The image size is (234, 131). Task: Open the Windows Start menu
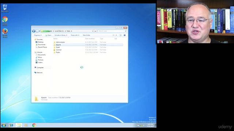(x=4, y=125)
